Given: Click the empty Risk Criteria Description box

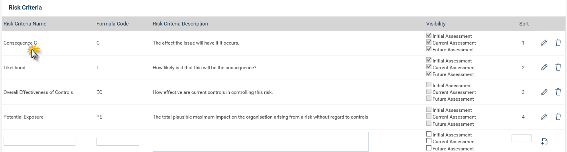Looking at the screenshot, I should [261, 142].
